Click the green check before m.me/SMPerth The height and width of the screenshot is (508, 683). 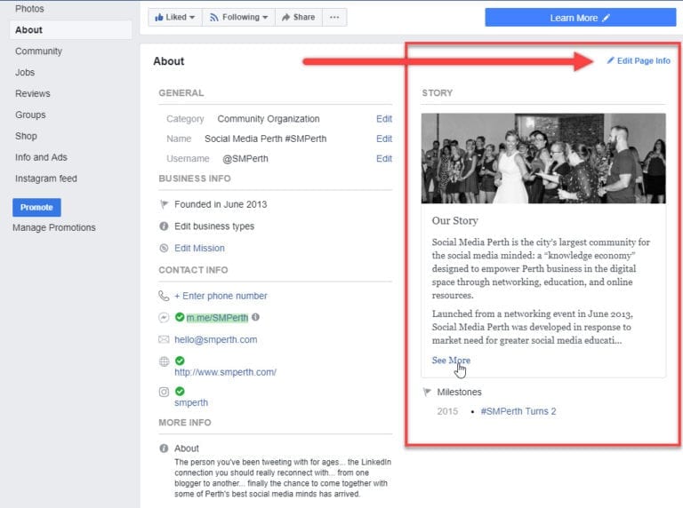coord(180,317)
